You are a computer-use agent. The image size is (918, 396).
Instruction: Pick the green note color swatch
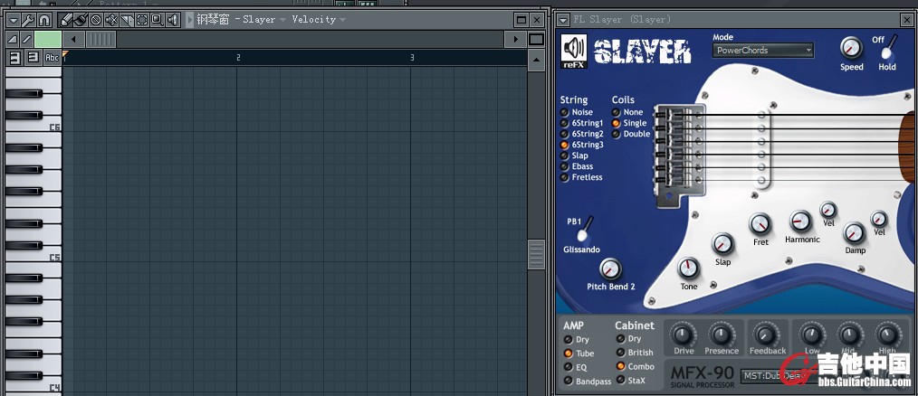[x=48, y=39]
